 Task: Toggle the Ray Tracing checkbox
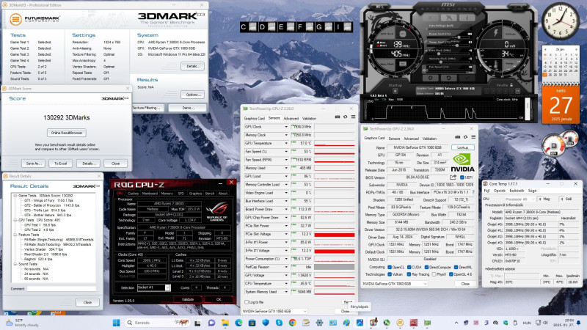pyautogui.click(x=409, y=274)
